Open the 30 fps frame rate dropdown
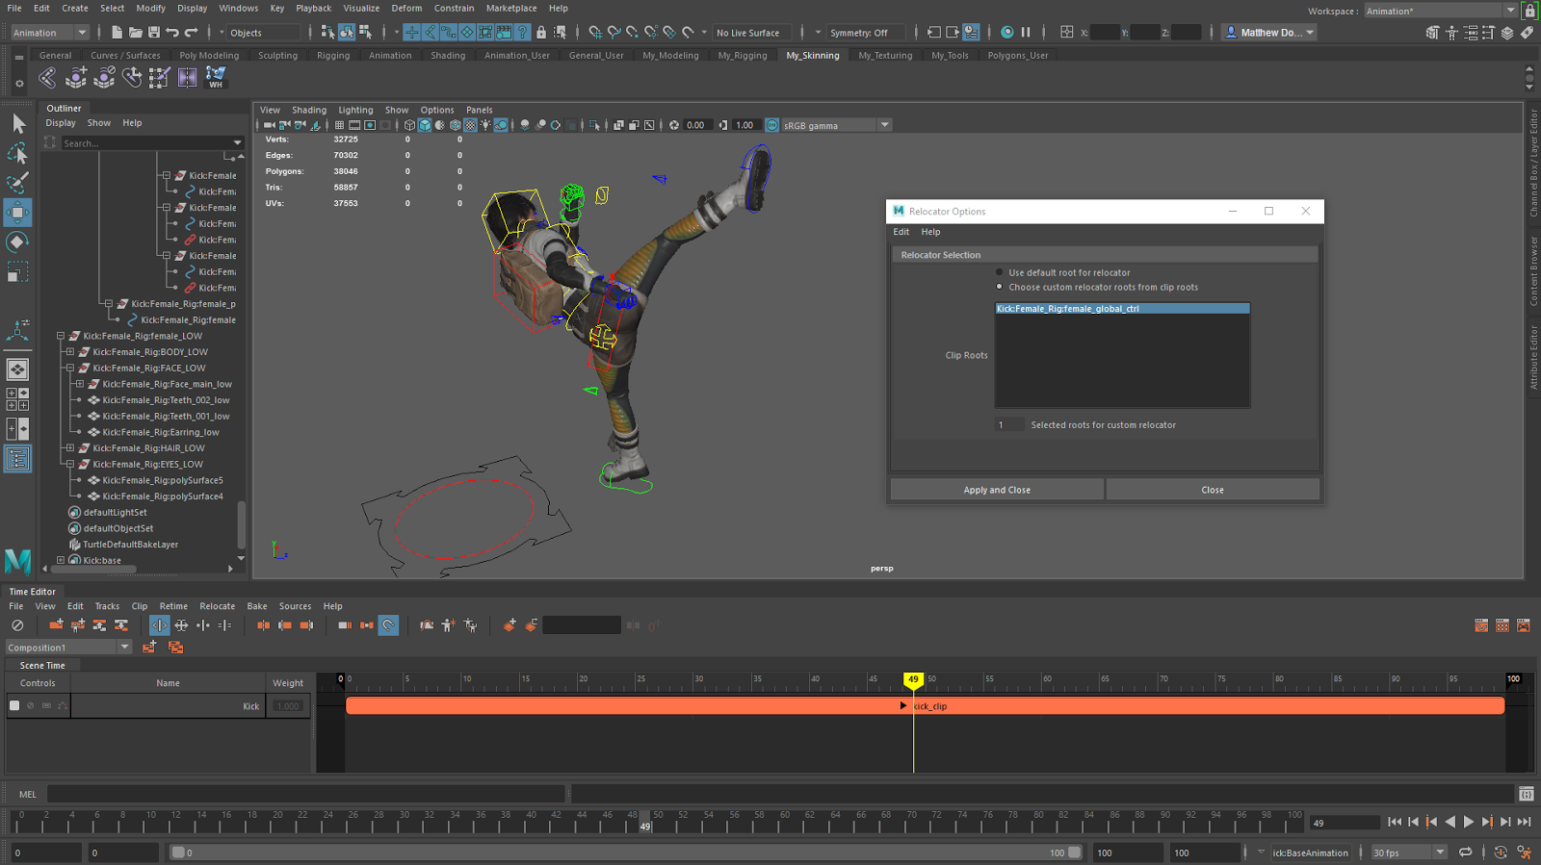Screen dimensions: 1541x865 click(1409, 852)
